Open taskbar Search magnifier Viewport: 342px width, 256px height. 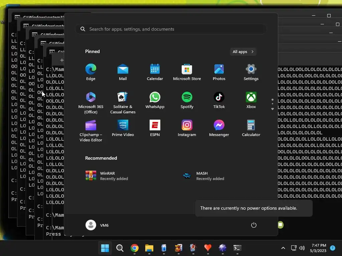click(x=120, y=248)
